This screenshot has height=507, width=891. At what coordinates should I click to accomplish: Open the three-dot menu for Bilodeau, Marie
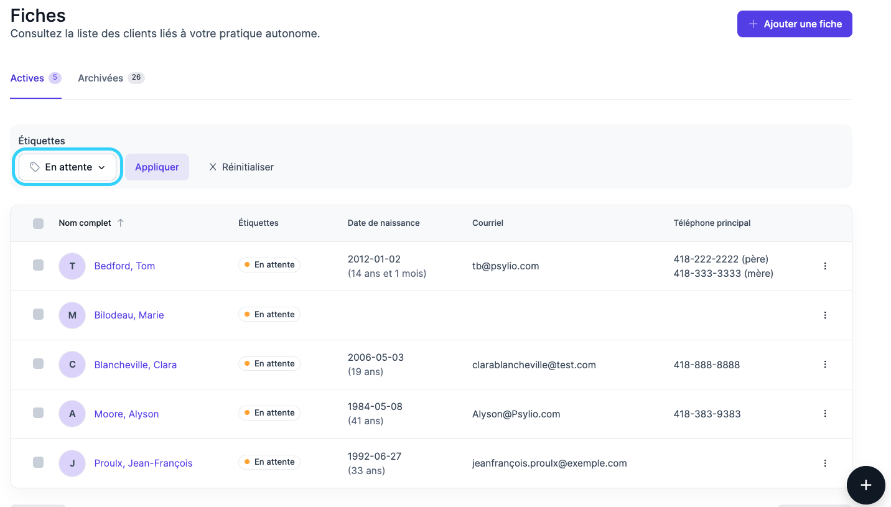tap(825, 315)
